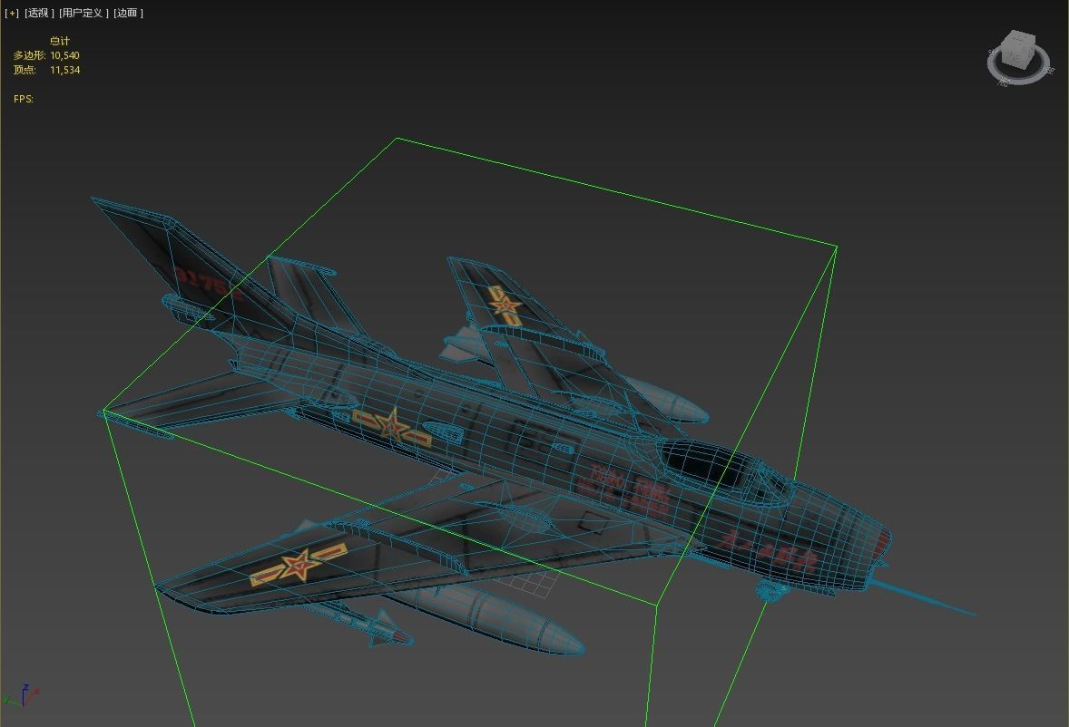Click the XYZ axis gizmo
Screen dimensions: 1069x727
[22, 695]
